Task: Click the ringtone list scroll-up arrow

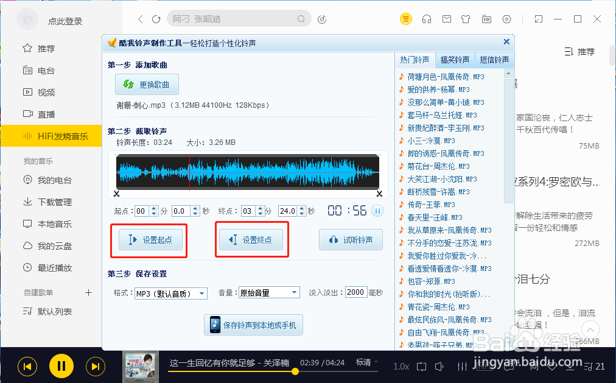Action: click(x=509, y=74)
